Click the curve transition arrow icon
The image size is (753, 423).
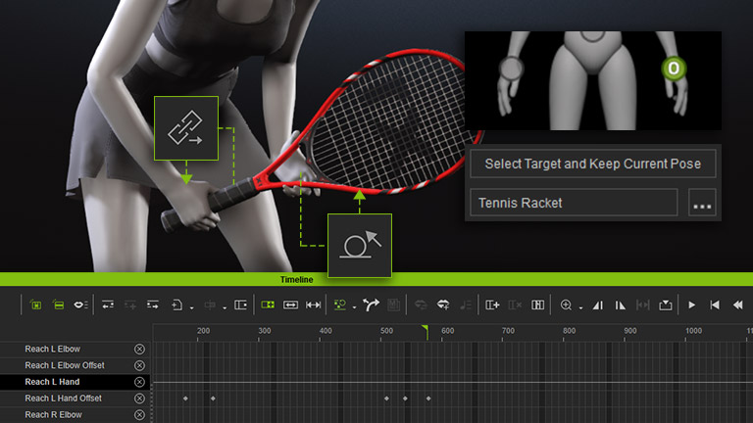point(371,305)
